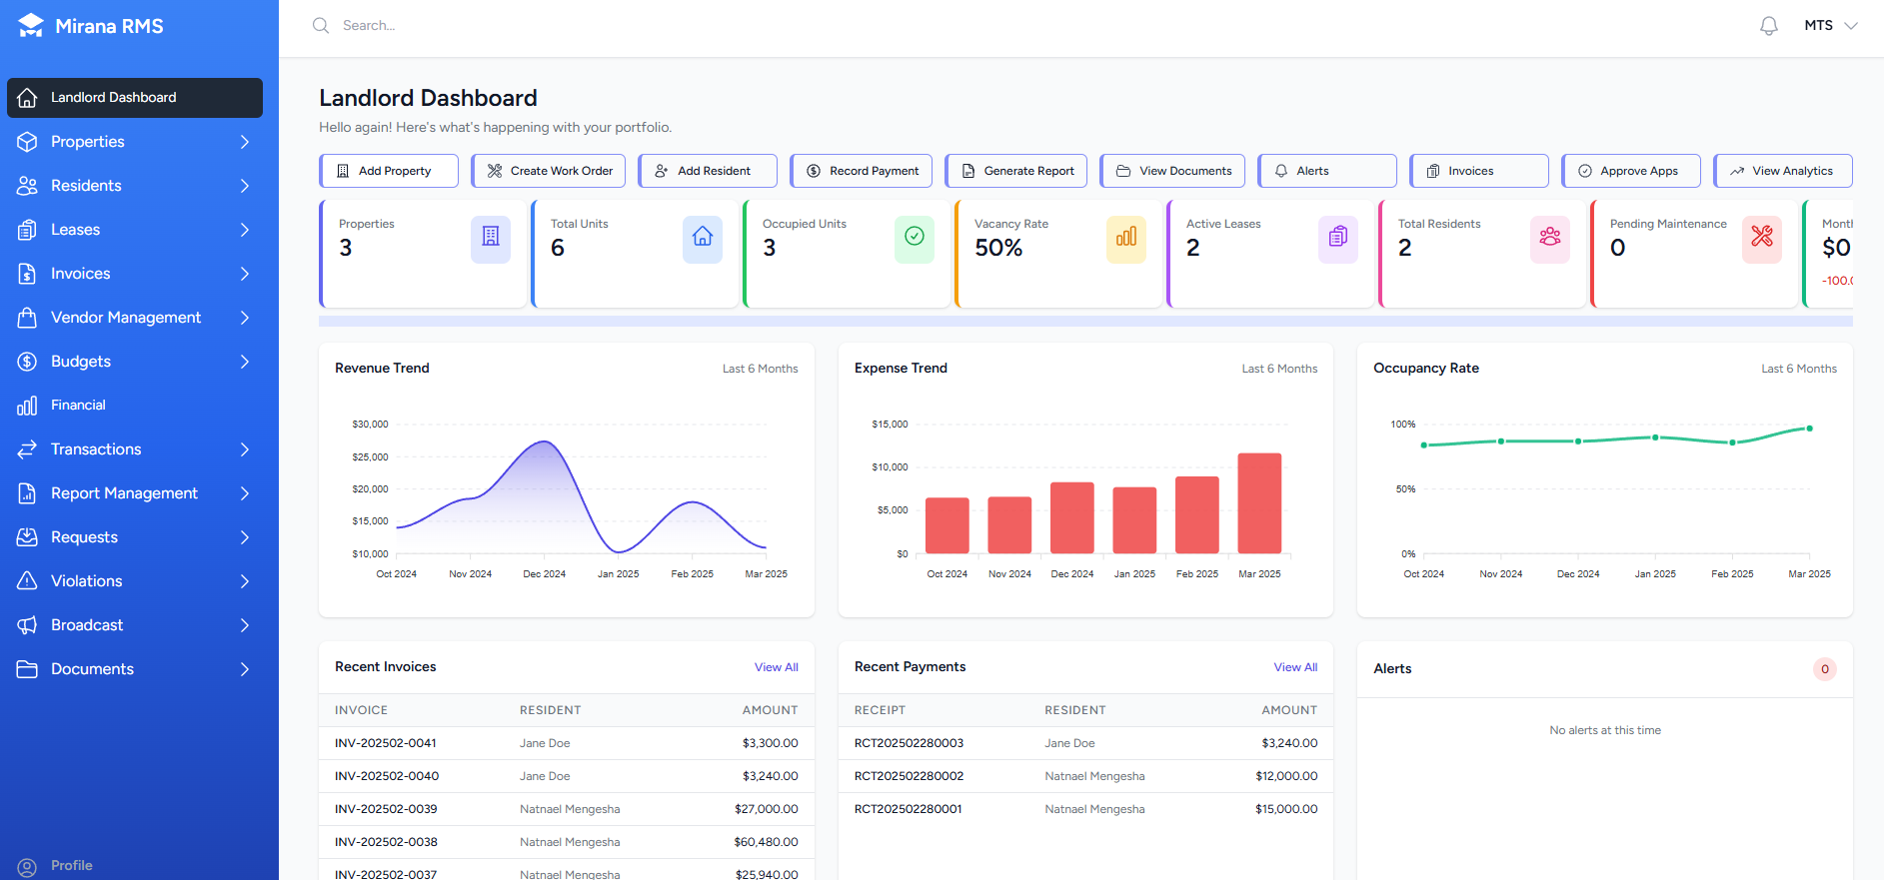Viewport: 1884px width, 880px height.
Task: Click the Invoices quick action button
Action: [1479, 171]
